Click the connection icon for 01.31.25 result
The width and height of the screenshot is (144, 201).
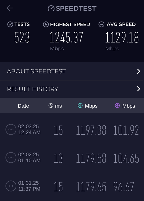(11, 186)
